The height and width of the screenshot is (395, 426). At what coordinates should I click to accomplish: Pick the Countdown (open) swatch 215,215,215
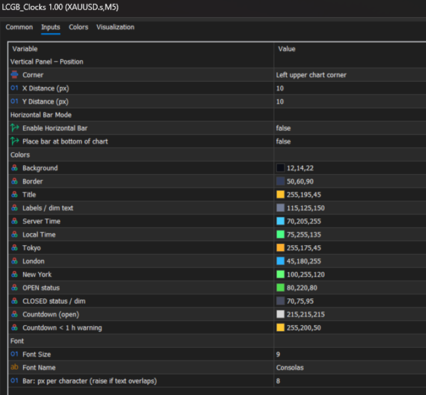pos(280,314)
